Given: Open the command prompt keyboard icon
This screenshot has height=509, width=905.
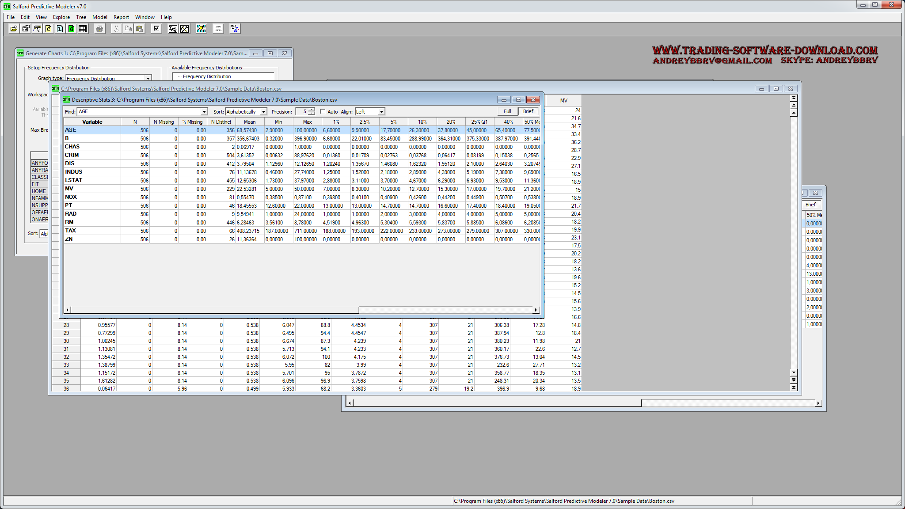Looking at the screenshot, I should [x=38, y=29].
